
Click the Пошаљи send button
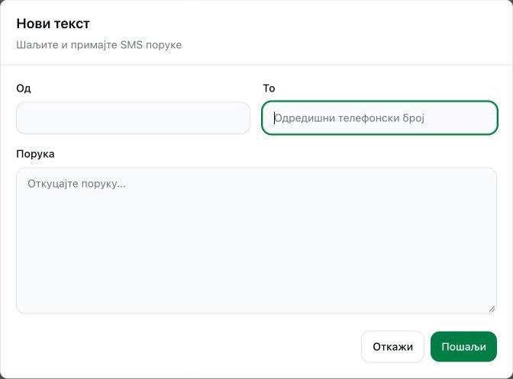[x=463, y=347]
